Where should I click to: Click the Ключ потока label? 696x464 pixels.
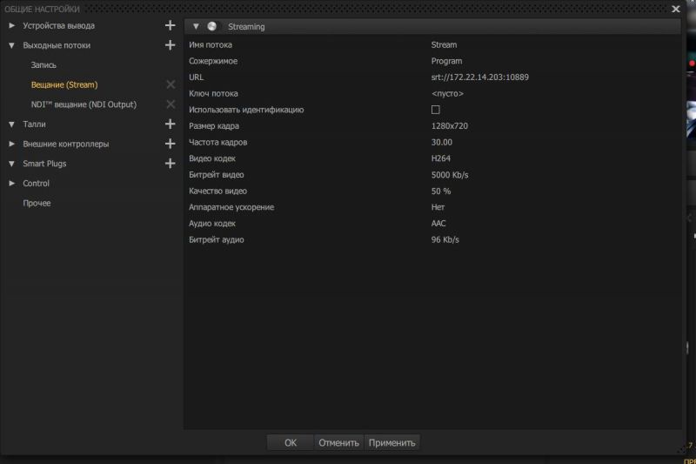point(213,94)
